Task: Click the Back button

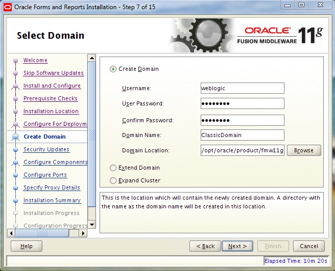Action: pyautogui.click(x=205, y=246)
